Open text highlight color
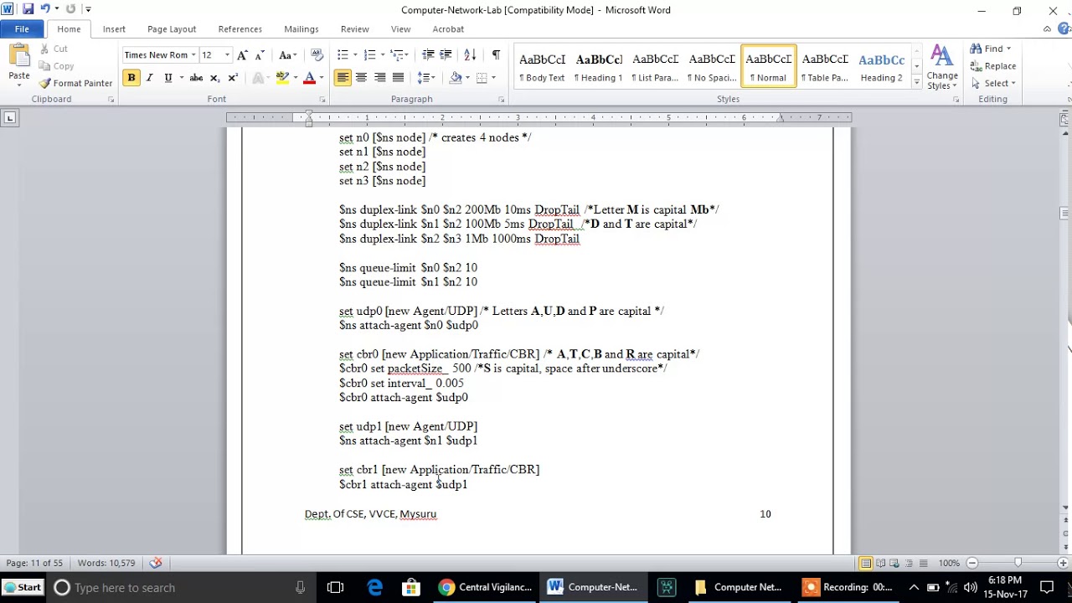The image size is (1072, 603). click(283, 78)
